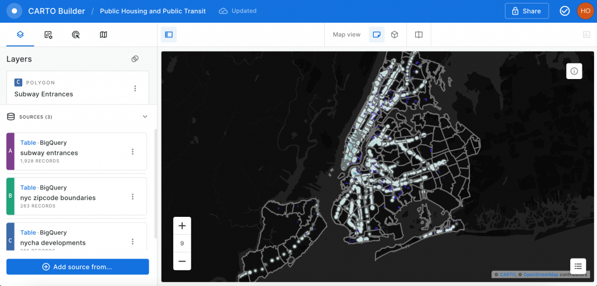Open the CARTO attribution link
The height and width of the screenshot is (286, 597).
pos(508,274)
